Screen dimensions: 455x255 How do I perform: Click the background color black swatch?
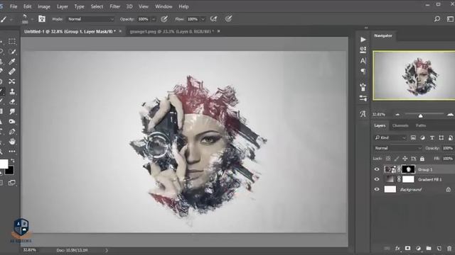(x=10, y=170)
